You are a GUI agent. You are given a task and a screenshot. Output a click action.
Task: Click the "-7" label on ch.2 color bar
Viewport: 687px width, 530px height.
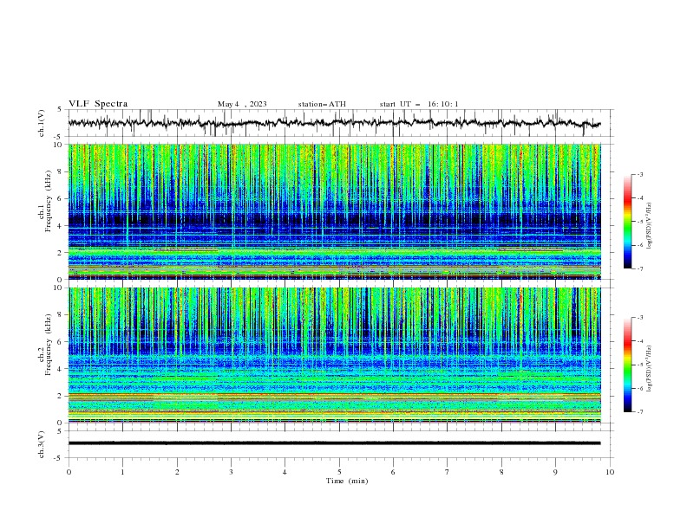(x=640, y=412)
